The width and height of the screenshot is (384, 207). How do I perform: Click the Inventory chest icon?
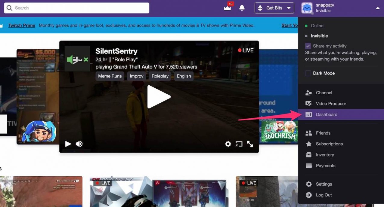309,155
